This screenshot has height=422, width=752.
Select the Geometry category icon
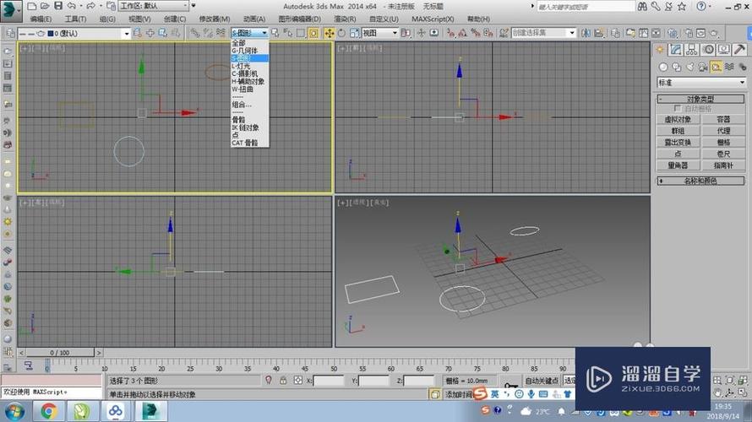pos(664,67)
